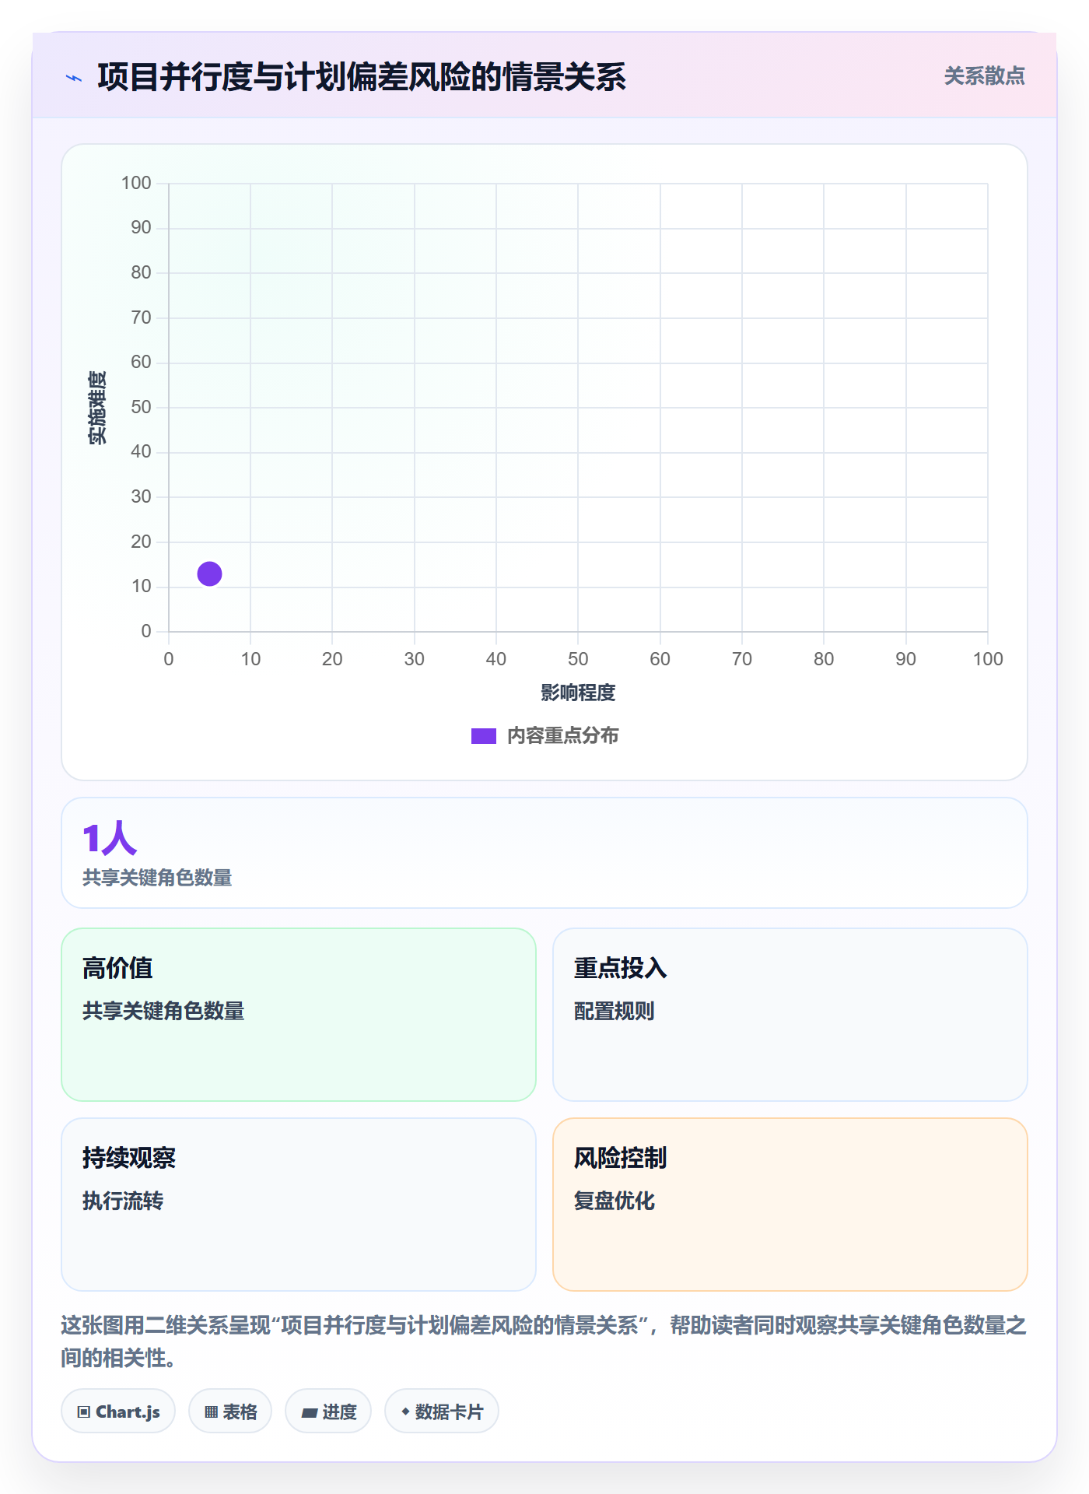Click the 配置规则 text in 重点投入 card
1089x1494 pixels.
(x=614, y=1011)
